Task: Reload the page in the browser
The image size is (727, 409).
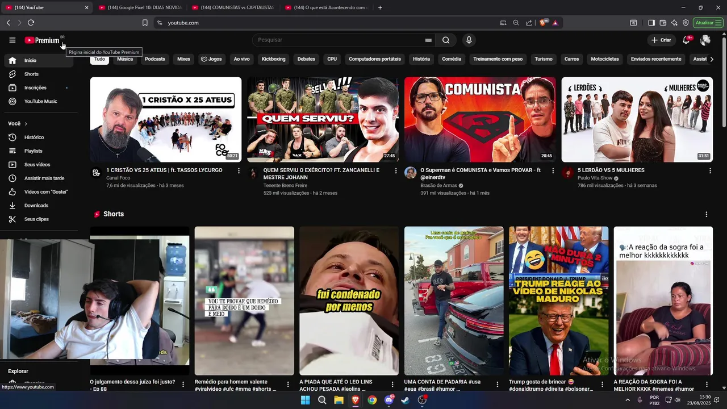Action: (x=31, y=23)
